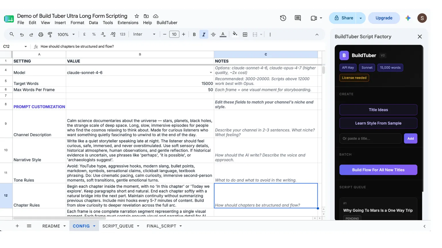Open the Extensions menu
The width and height of the screenshot is (442, 248).
click(x=128, y=23)
